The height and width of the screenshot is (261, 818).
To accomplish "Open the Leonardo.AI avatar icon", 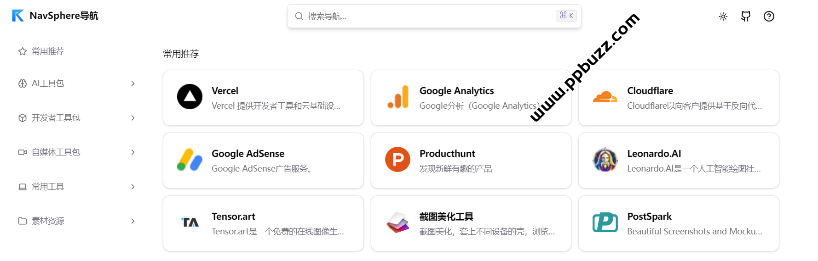I will pos(605,160).
